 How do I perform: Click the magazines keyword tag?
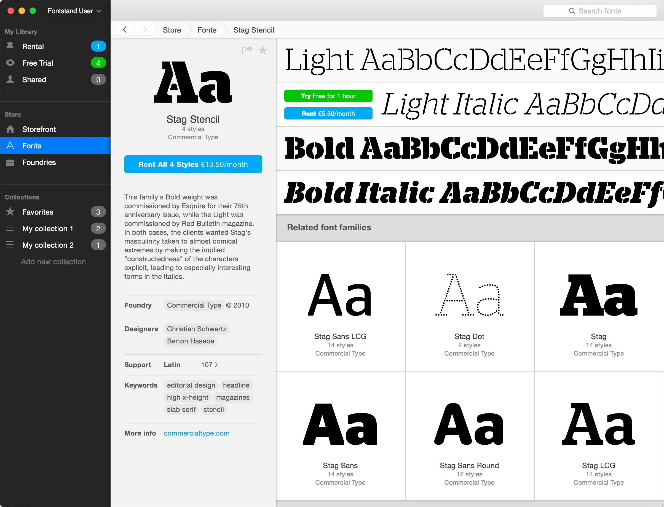click(233, 397)
